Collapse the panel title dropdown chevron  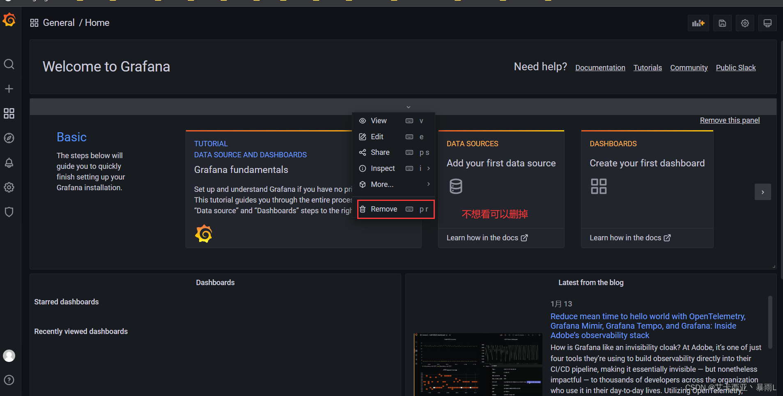(x=408, y=107)
